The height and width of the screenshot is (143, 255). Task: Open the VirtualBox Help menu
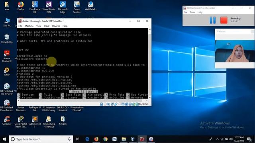point(65,26)
